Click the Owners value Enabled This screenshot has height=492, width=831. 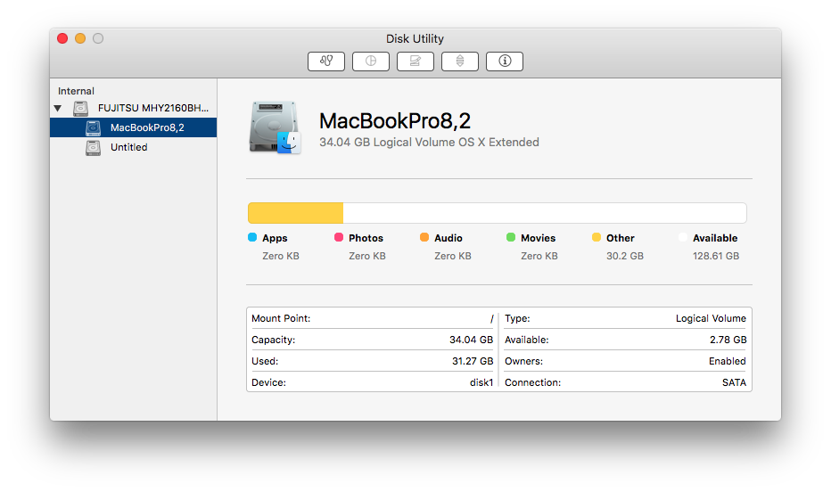728,361
